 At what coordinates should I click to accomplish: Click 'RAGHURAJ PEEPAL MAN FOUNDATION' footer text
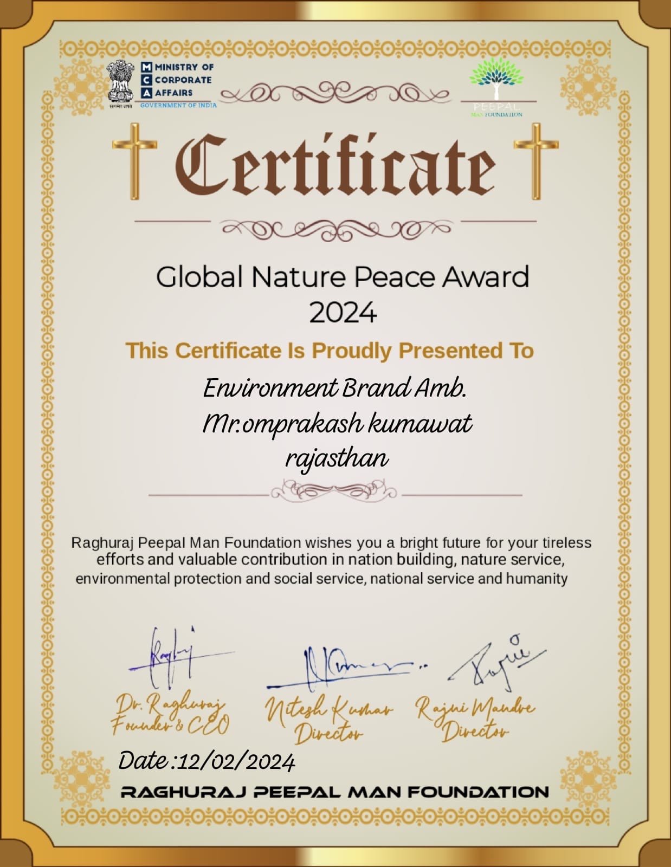tap(334, 792)
